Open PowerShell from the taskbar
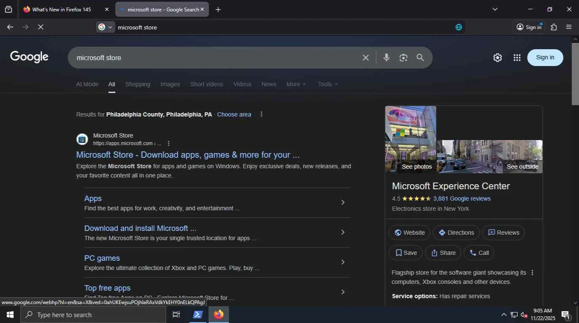579x323 pixels. point(198,315)
